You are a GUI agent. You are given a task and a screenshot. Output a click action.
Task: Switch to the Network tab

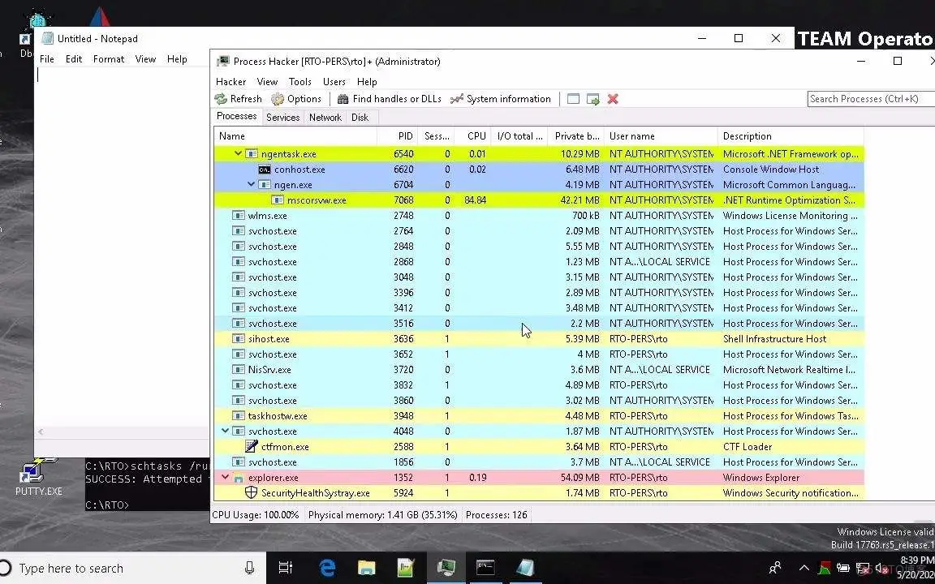[325, 118]
